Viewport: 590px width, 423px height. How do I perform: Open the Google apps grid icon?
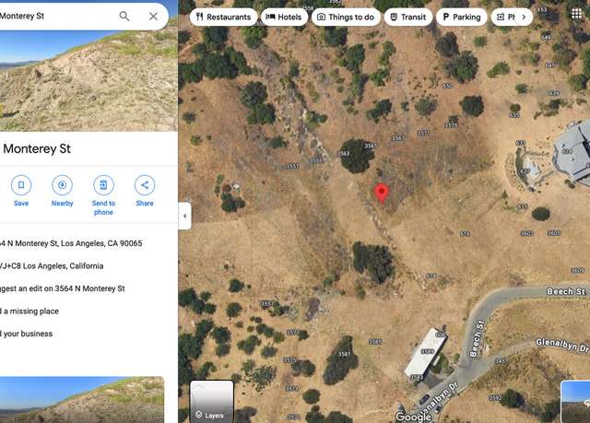pyautogui.click(x=576, y=15)
